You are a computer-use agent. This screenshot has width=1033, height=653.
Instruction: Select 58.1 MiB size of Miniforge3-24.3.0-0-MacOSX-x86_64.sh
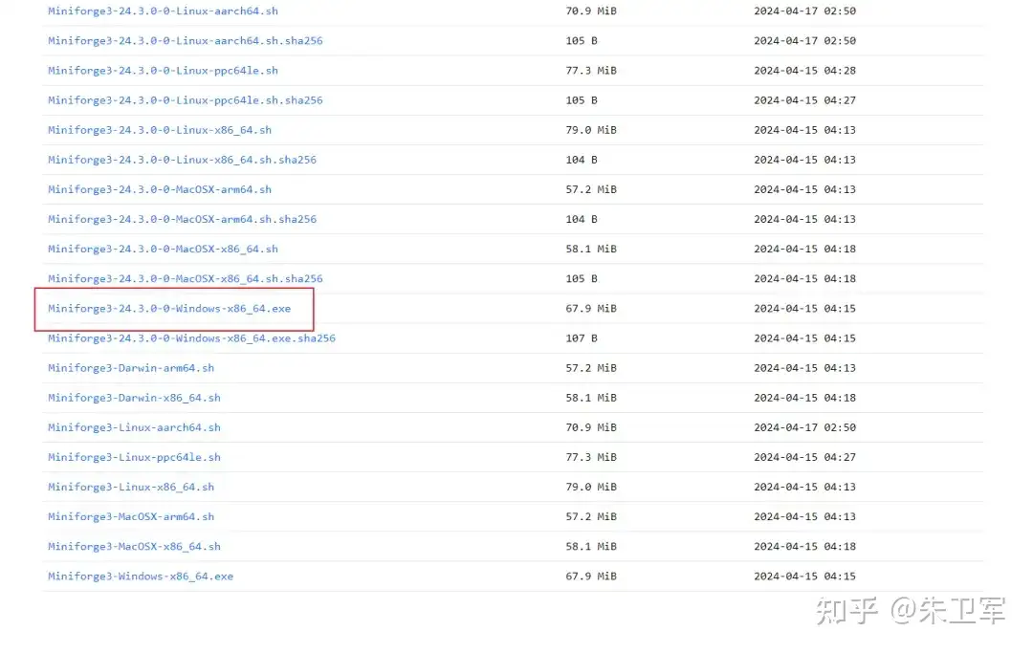[x=591, y=249]
